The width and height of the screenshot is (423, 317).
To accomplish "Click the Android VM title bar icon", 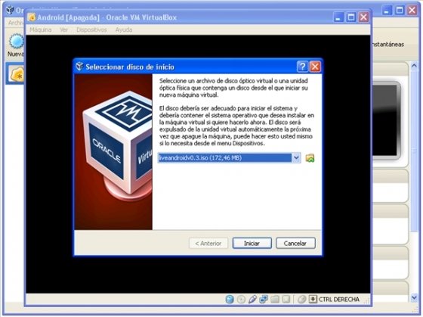I will [32, 17].
